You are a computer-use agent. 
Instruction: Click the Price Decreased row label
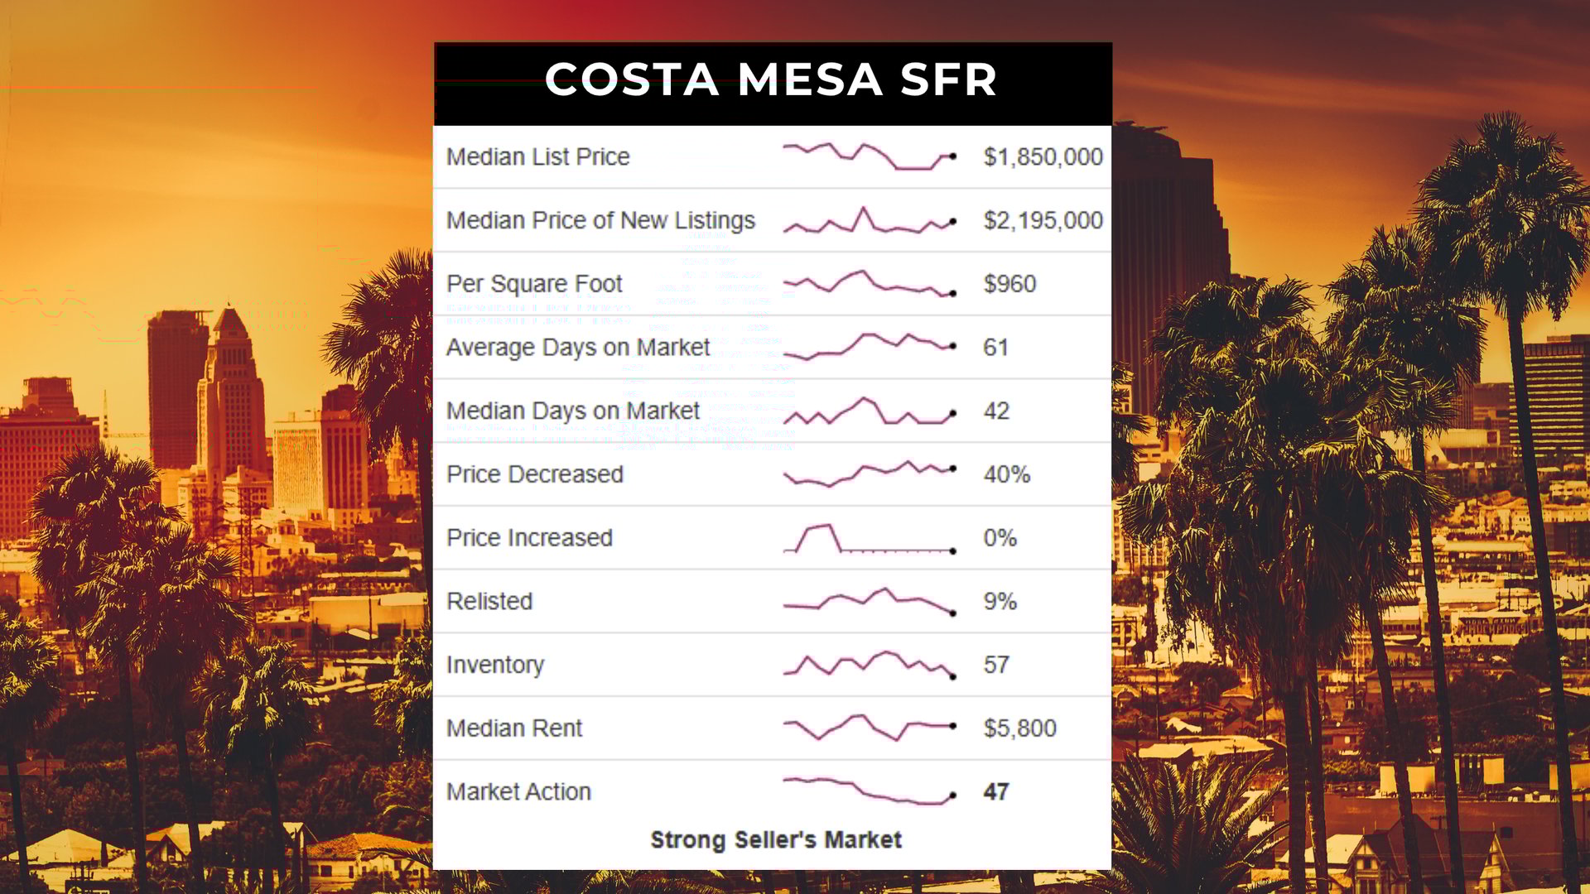click(535, 474)
